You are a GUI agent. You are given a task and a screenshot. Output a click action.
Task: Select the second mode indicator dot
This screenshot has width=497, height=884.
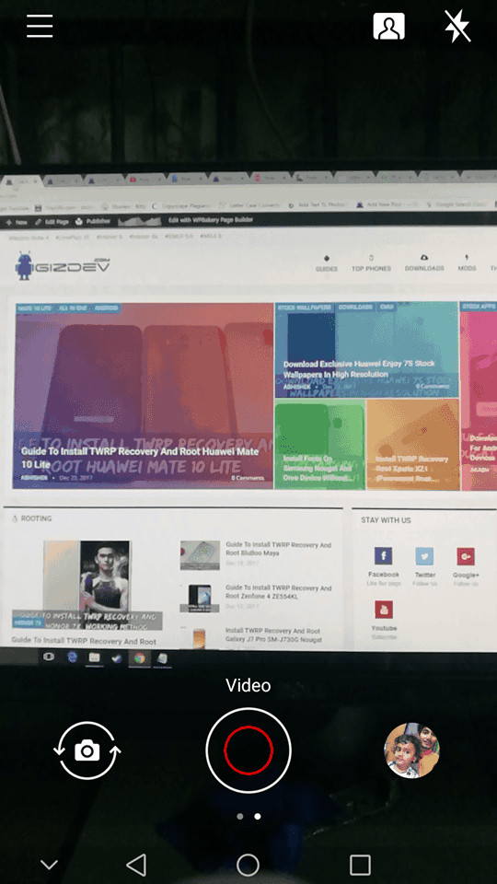point(258,816)
